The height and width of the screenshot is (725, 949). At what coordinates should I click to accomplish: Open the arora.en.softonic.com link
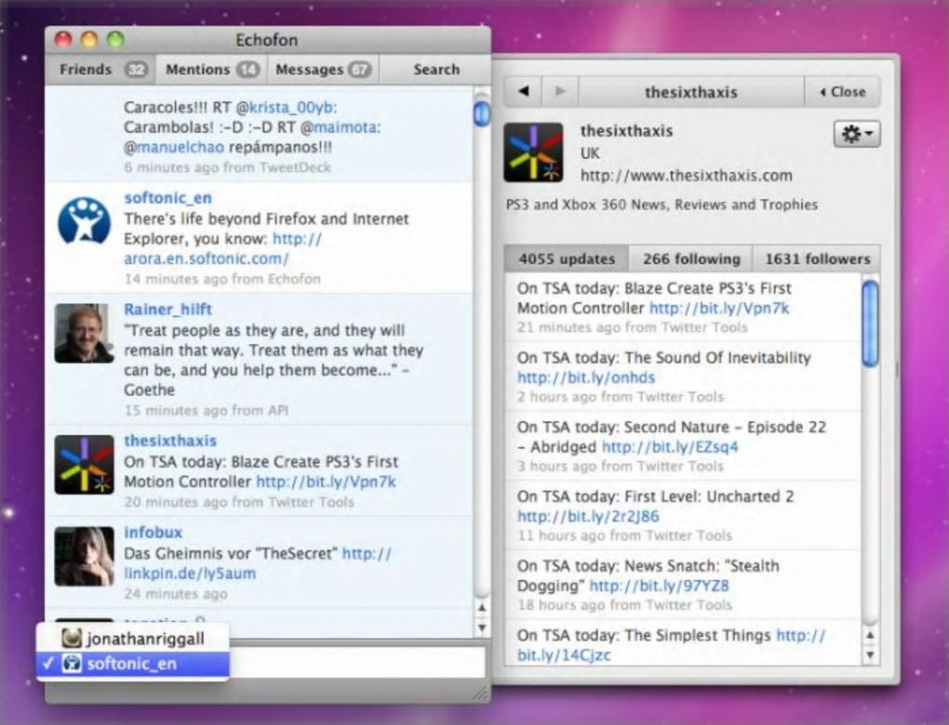(207, 258)
